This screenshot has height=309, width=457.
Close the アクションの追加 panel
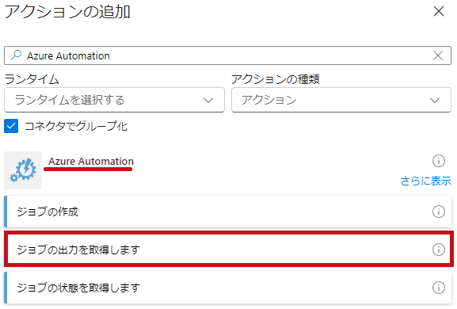coord(438,11)
